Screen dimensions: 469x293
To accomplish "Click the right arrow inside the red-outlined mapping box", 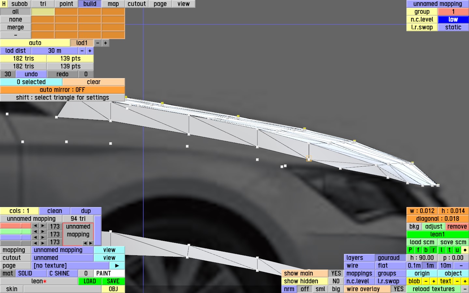I will point(90,243).
